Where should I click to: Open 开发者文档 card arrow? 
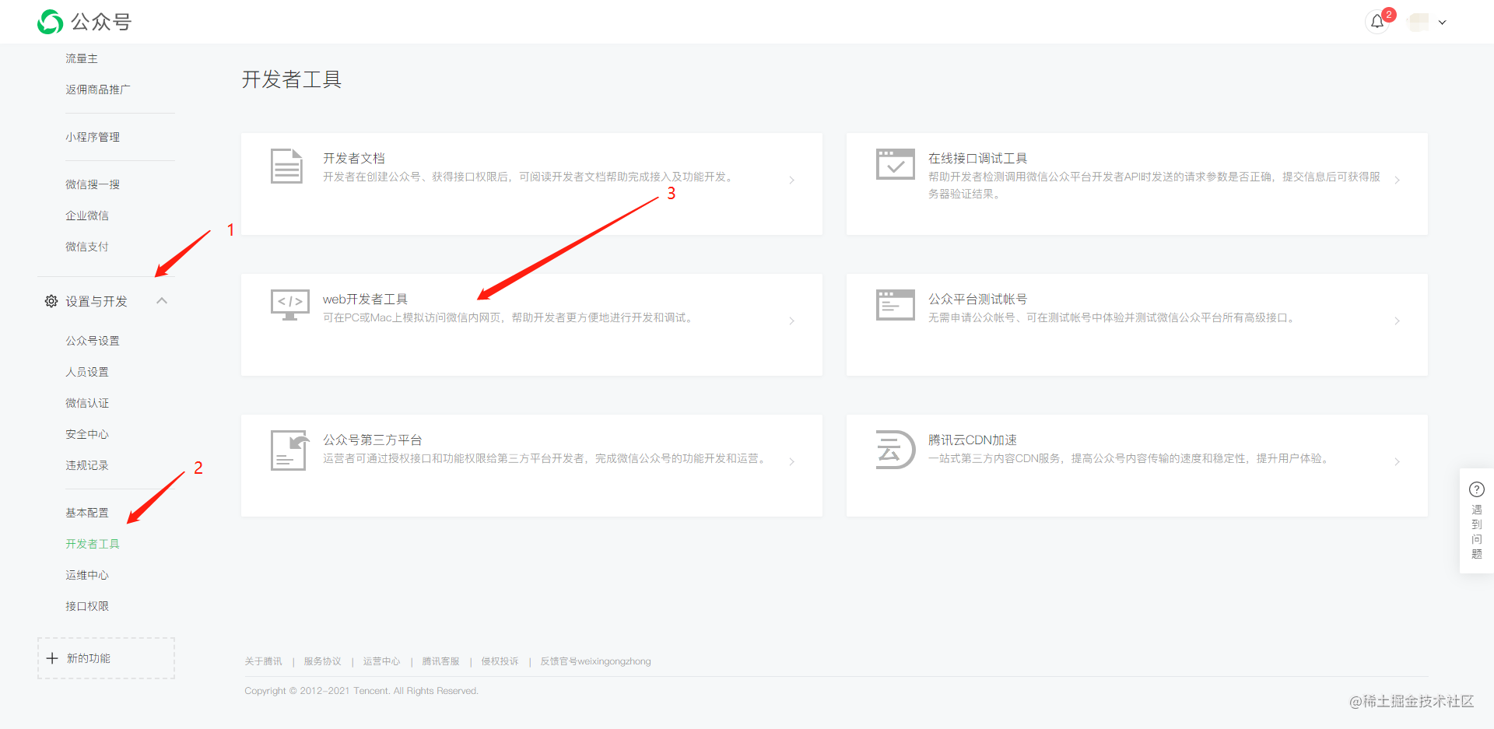pos(791,180)
